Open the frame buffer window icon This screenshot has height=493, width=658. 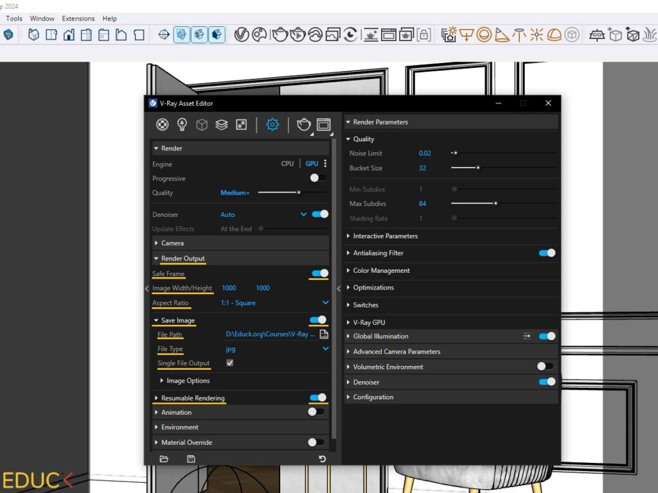point(323,125)
